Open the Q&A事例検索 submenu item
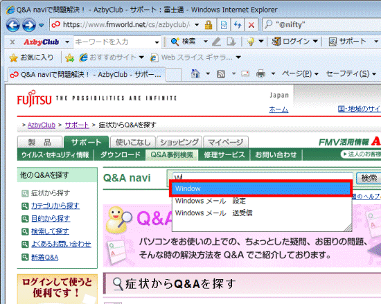This screenshot has width=381, height=304. coord(172,154)
